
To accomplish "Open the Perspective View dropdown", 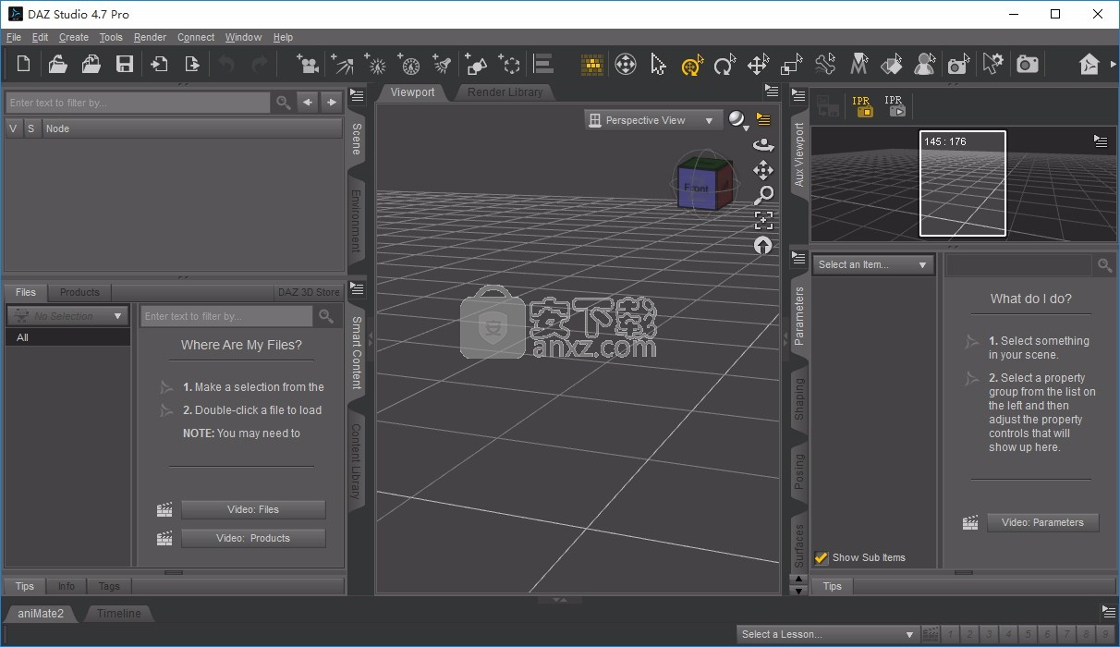I will pyautogui.click(x=652, y=120).
